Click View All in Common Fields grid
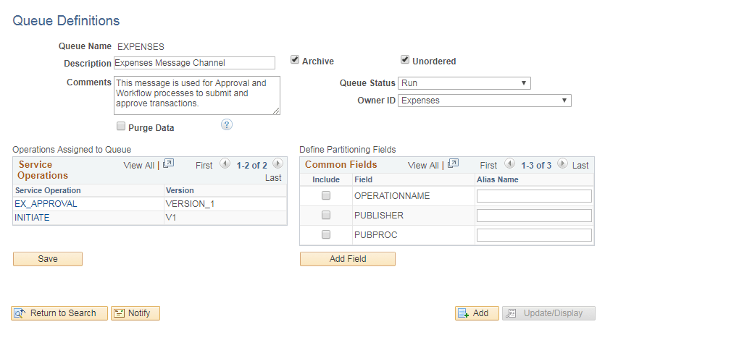The width and height of the screenshot is (747, 340). click(x=423, y=166)
